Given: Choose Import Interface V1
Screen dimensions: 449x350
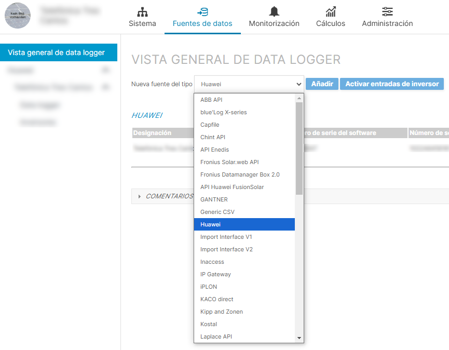Looking at the screenshot, I should click(244, 237).
